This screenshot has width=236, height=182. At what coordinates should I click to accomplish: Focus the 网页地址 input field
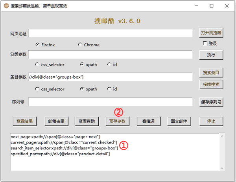pos(110,33)
